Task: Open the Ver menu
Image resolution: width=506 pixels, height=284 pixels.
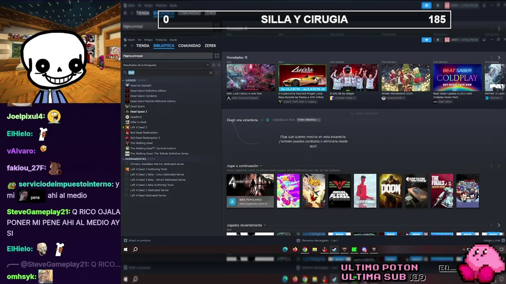Action: pyautogui.click(x=140, y=40)
